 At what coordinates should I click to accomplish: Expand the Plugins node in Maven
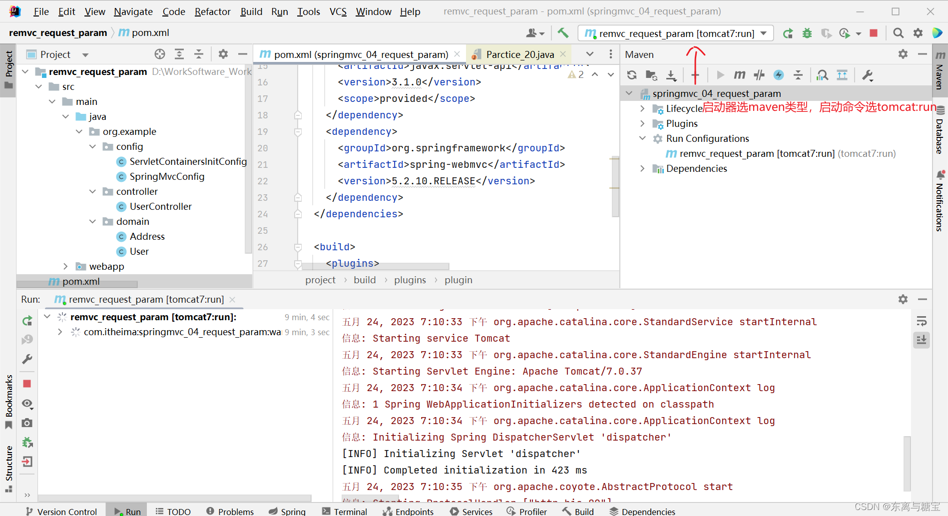point(642,123)
